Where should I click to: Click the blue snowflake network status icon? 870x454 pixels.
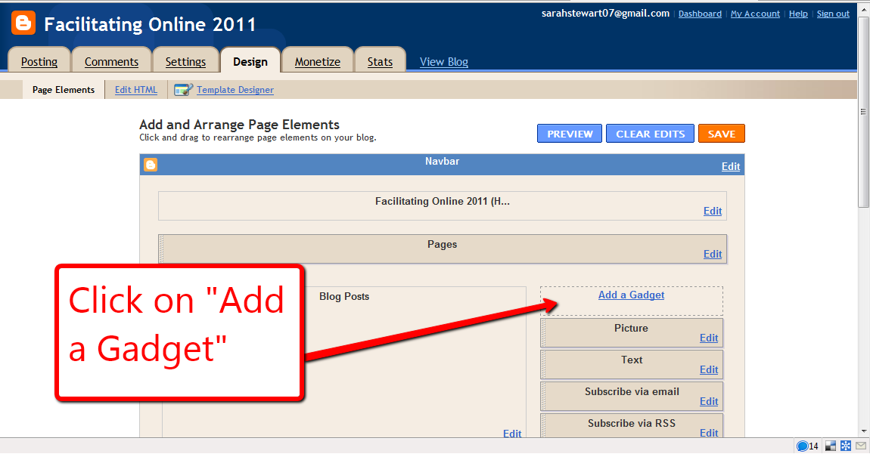click(846, 446)
